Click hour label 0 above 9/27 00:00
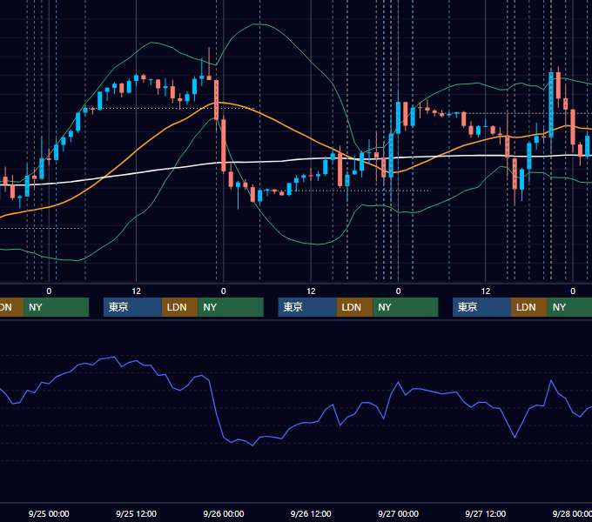Screen dimensions: 592x522 coord(399,291)
